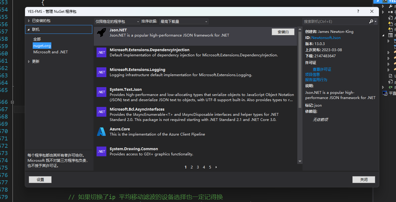Click the 安装 button for Json.NET
The image size is (396, 202).
click(x=283, y=32)
